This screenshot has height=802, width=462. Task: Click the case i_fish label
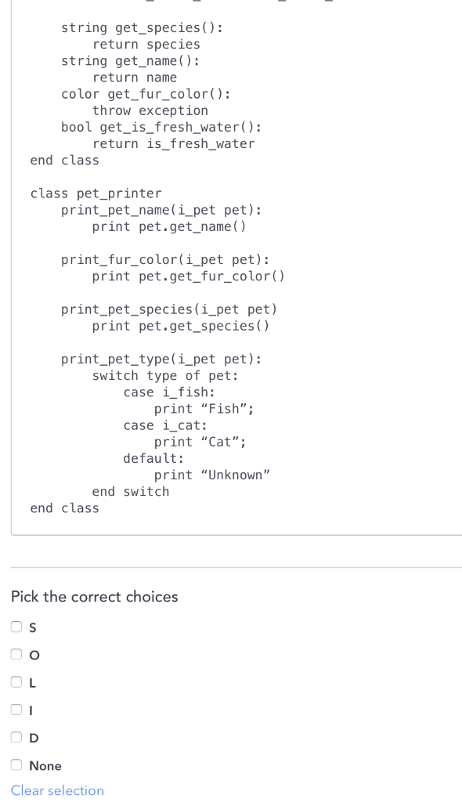click(x=159, y=392)
